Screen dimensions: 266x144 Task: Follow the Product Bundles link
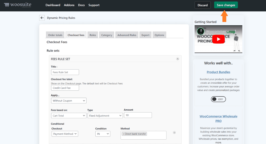218,72
